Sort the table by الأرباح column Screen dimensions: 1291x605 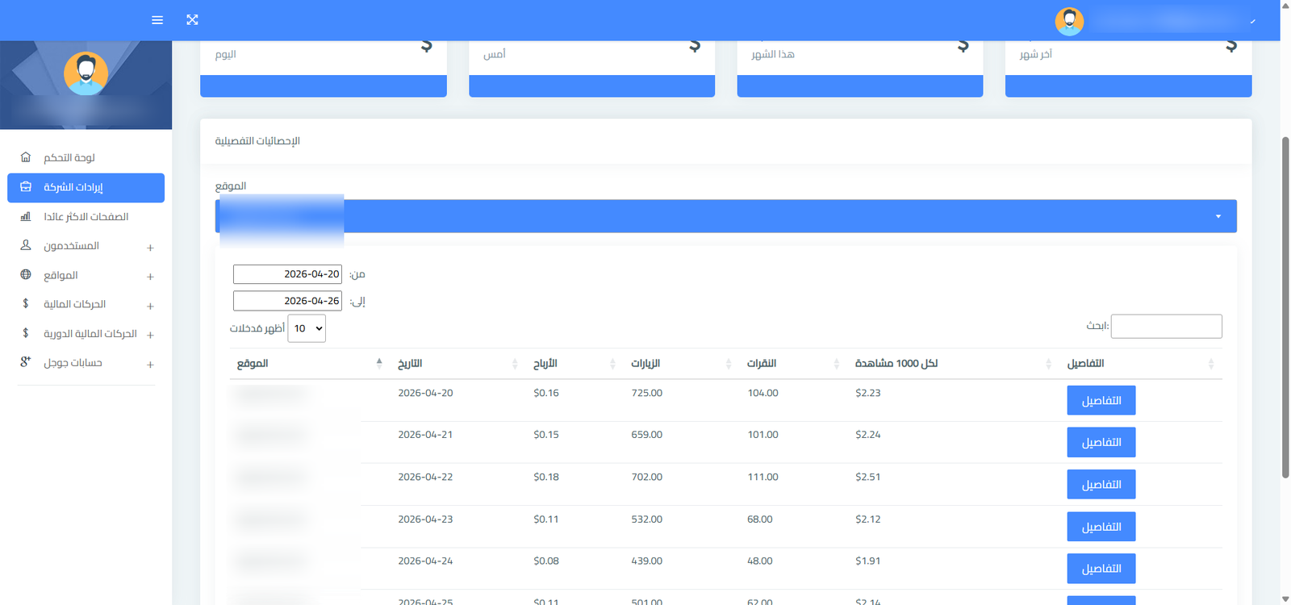coord(545,364)
